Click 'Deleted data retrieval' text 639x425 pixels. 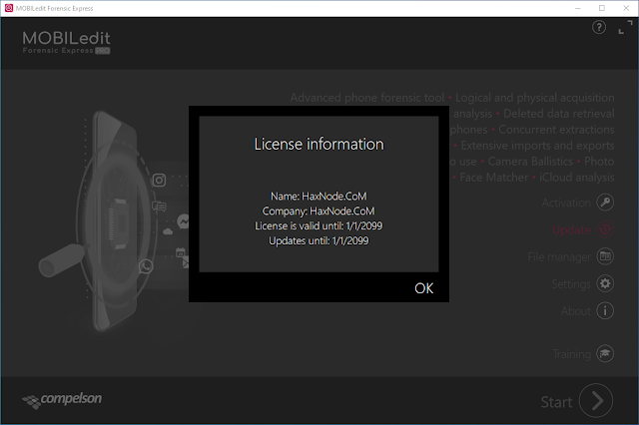coord(559,114)
